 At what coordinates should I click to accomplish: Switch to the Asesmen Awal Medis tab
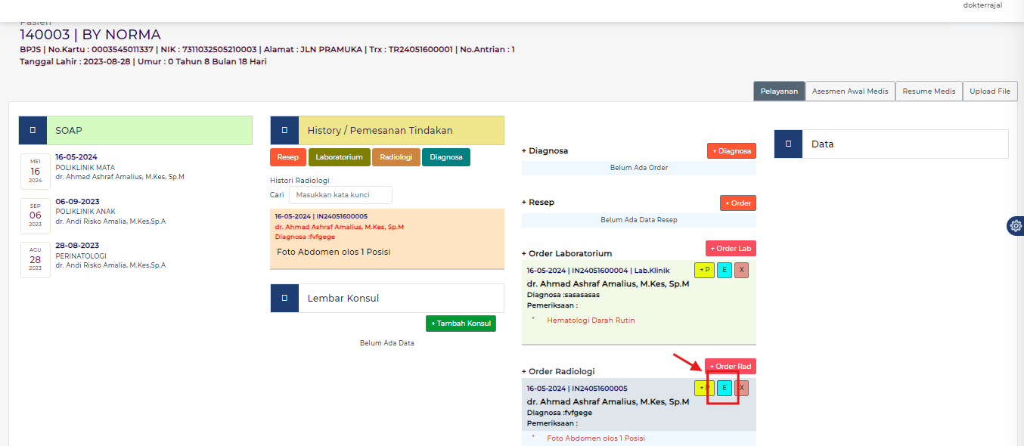[850, 91]
